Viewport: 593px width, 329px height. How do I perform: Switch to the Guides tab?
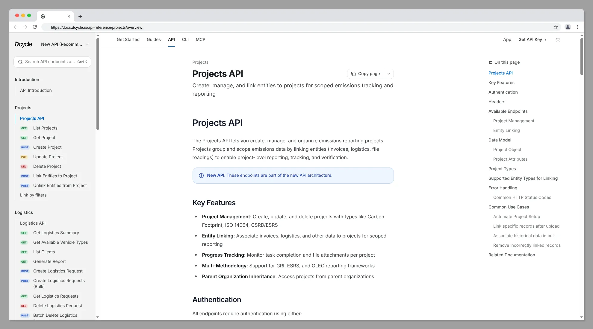tap(154, 39)
